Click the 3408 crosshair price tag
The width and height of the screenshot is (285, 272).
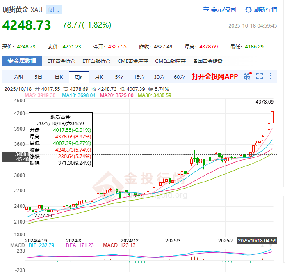pyautogui.click(x=16, y=157)
